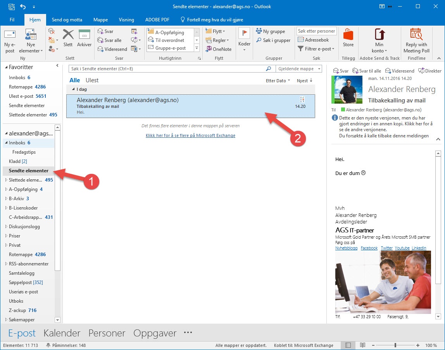The height and width of the screenshot is (350, 445).
Task: Click Ny e-post new mail icon
Action: pos(10,41)
